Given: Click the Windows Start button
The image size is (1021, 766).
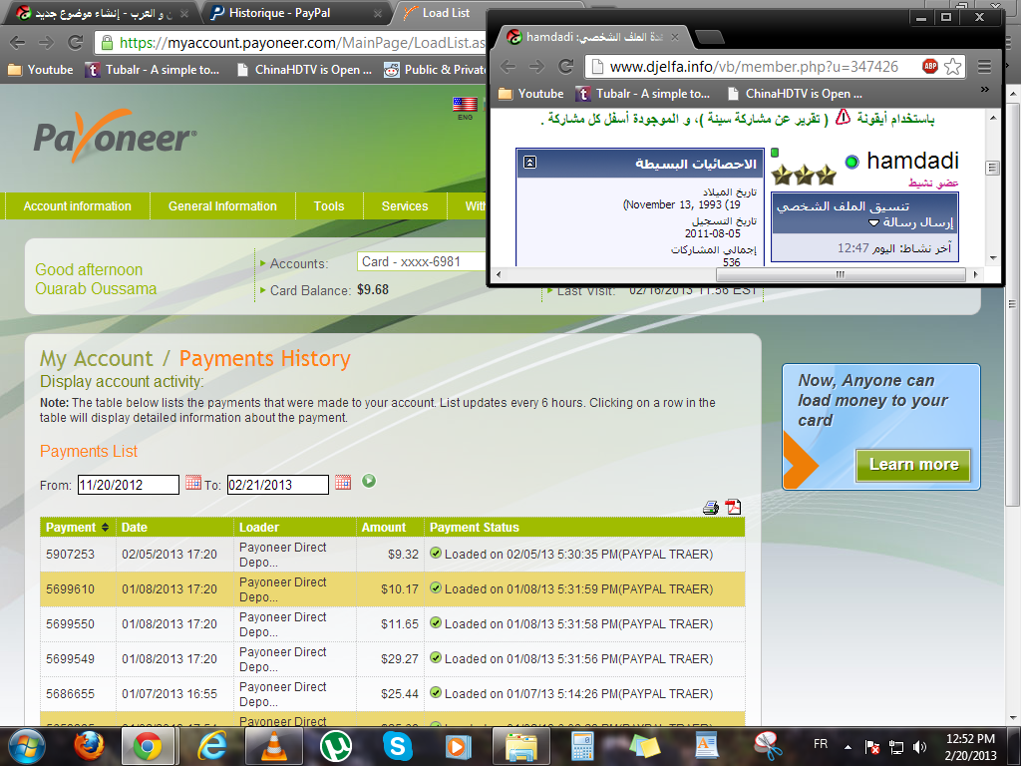Looking at the screenshot, I should (x=25, y=746).
